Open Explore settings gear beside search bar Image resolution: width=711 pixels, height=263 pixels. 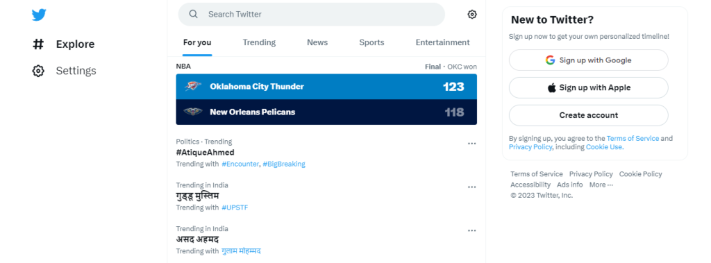coord(472,15)
